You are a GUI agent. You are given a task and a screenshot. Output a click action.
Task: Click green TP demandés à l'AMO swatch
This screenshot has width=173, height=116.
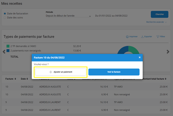pos(8,46)
